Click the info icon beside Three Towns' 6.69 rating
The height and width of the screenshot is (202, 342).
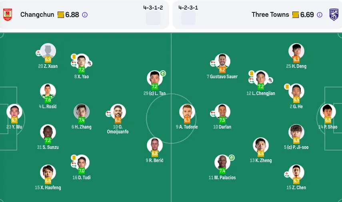319,15
